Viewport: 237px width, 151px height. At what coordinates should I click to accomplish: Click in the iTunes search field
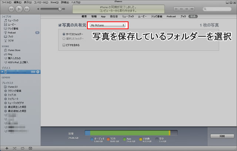point(217,9)
